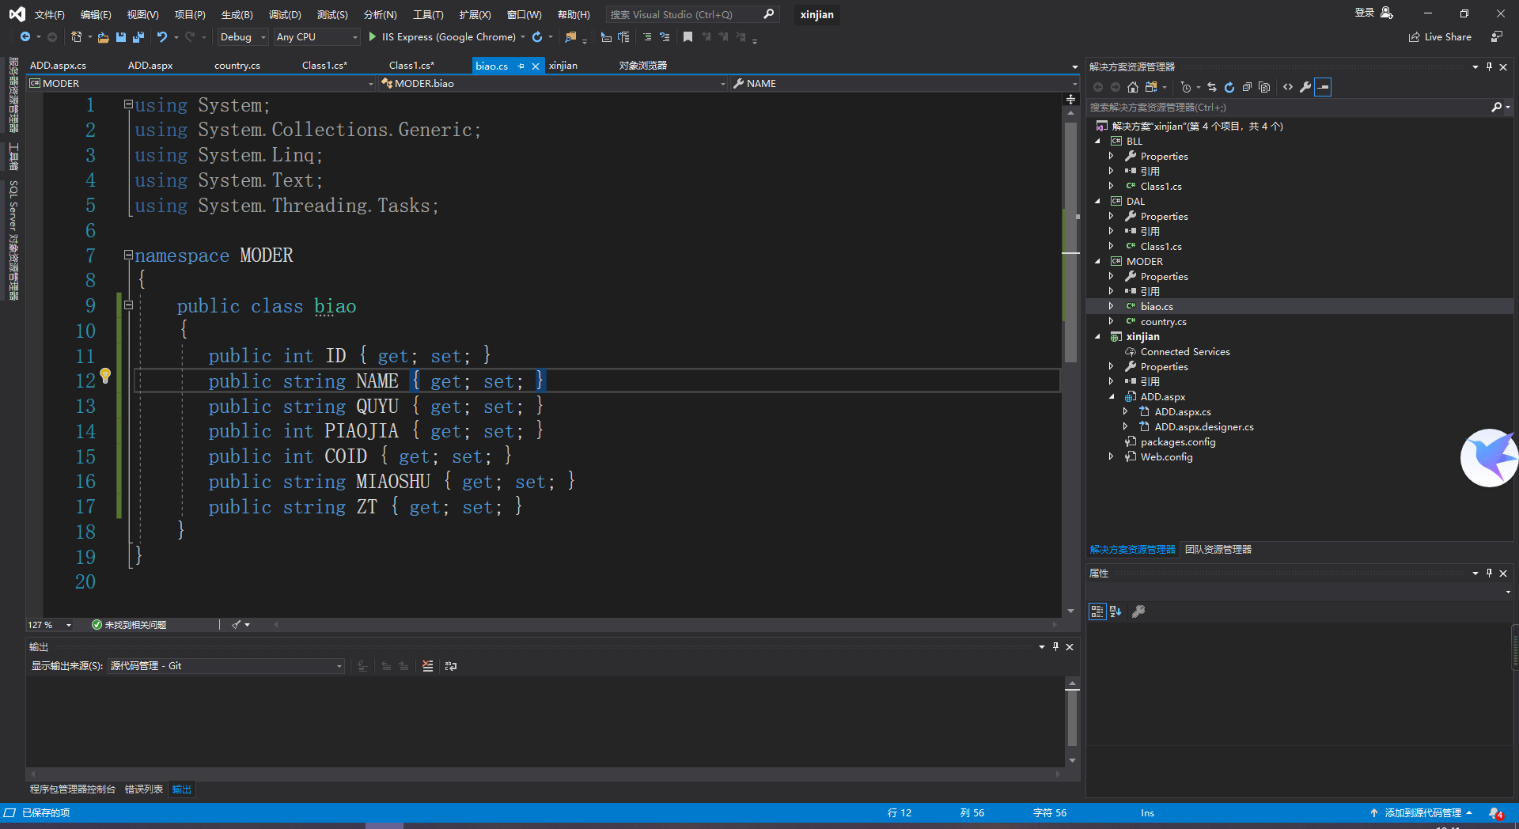Toggle a bookmark with the bookmark icon
This screenshot has height=829, width=1519.
point(688,36)
